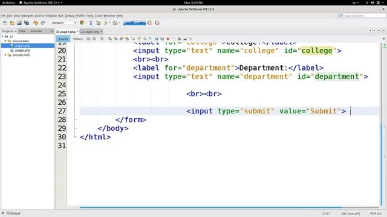Click the Chrome browser selector icon
The height and width of the screenshot is (217, 387).
pyautogui.click(x=82, y=23)
